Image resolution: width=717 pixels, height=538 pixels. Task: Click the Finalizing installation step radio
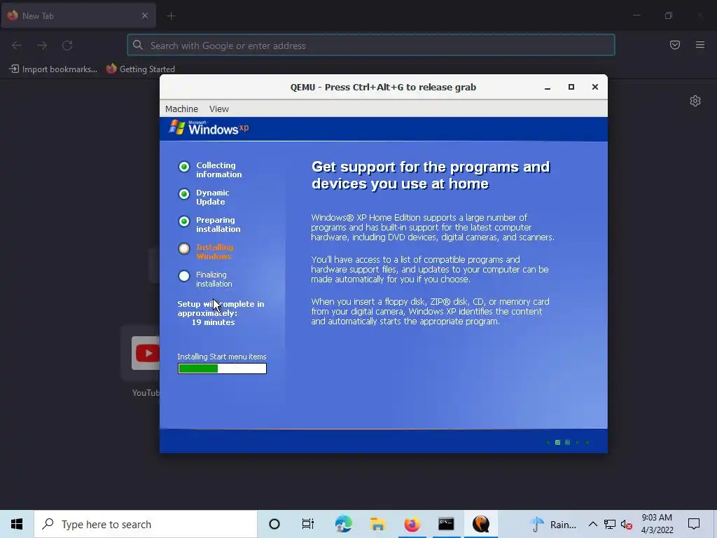coord(184,276)
